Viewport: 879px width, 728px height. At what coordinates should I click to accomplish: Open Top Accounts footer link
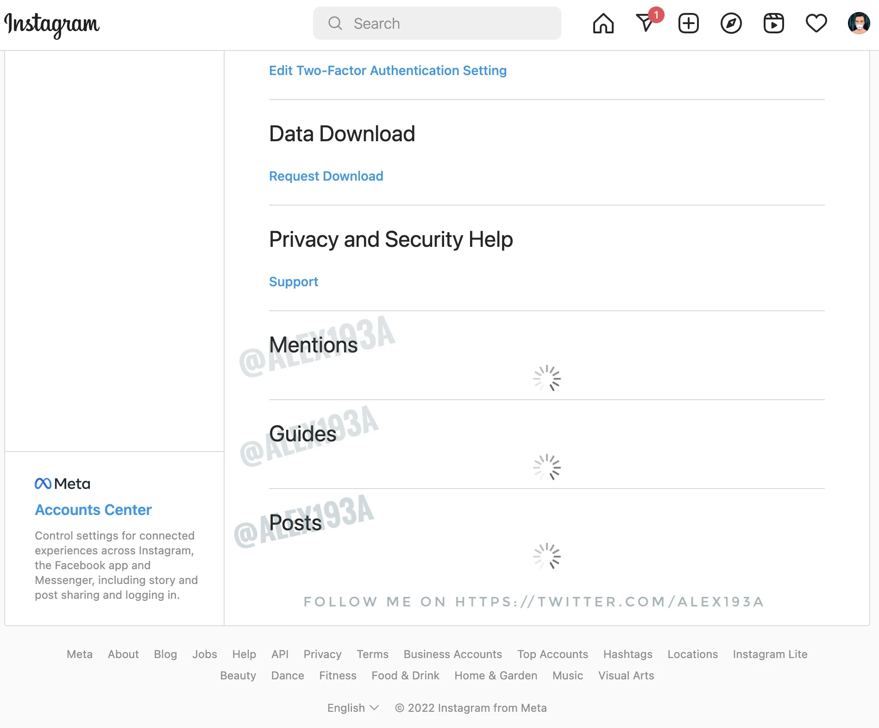point(553,654)
